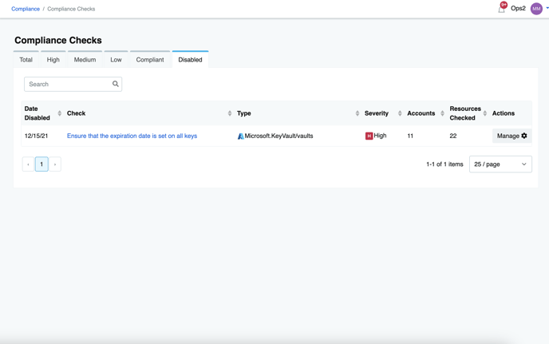Switch to the Medium tab
Screen dimensions: 549x344
tap(85, 60)
